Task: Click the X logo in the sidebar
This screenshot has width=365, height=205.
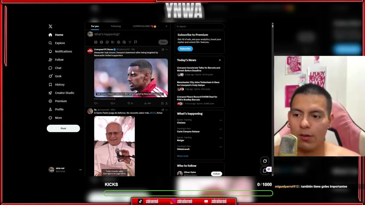Action: [50, 26]
